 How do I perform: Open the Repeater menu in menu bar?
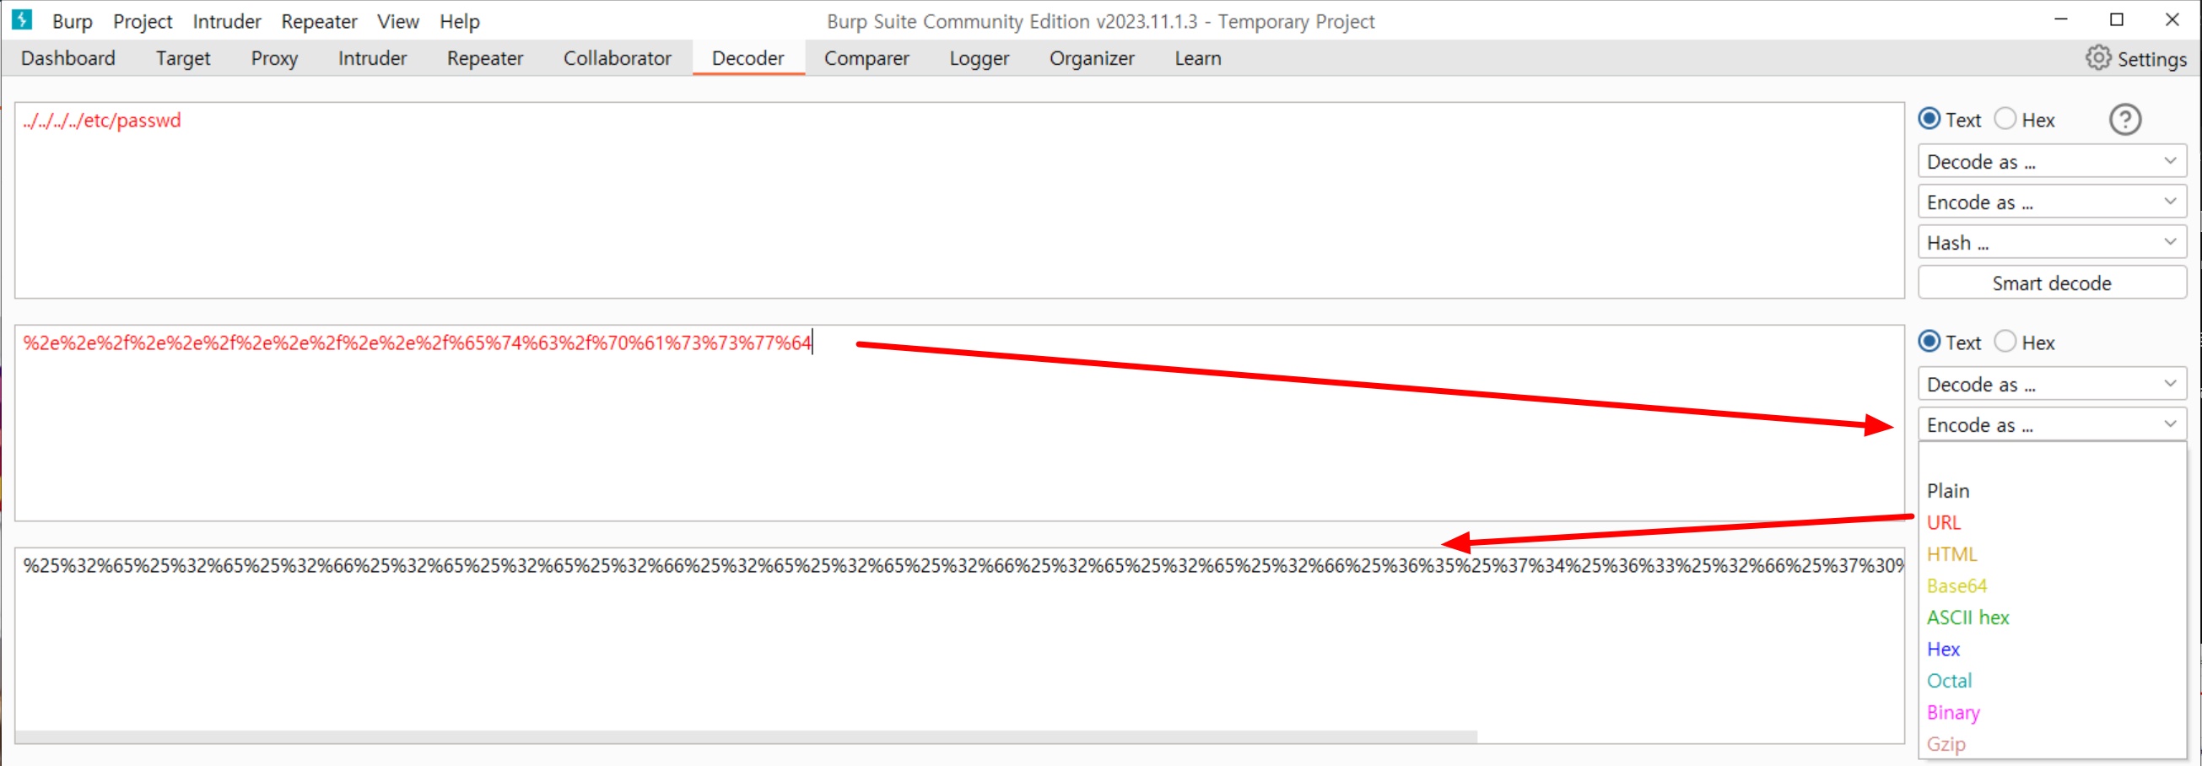(x=319, y=21)
